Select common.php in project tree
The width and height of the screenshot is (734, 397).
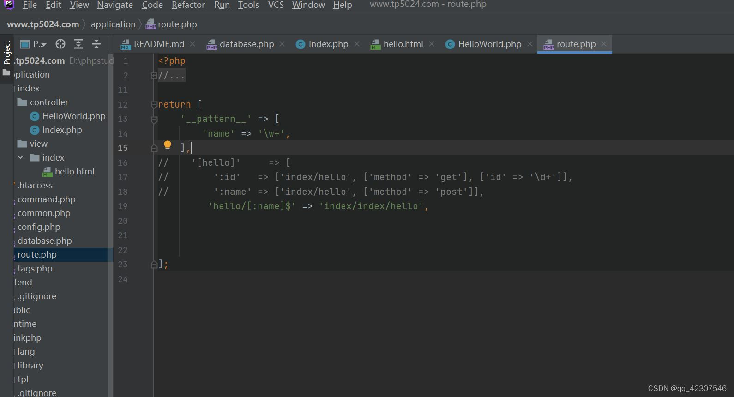coord(44,213)
